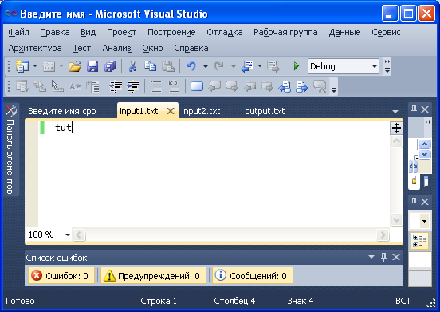Viewport: 440px width, 312px height.
Task: Open the New Project icon dropdown arrow
Action: 35,66
